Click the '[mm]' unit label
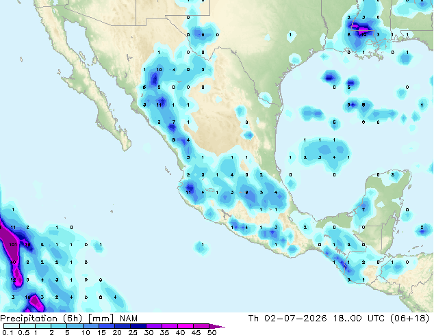The height and width of the screenshot is (335, 434). 101,319
